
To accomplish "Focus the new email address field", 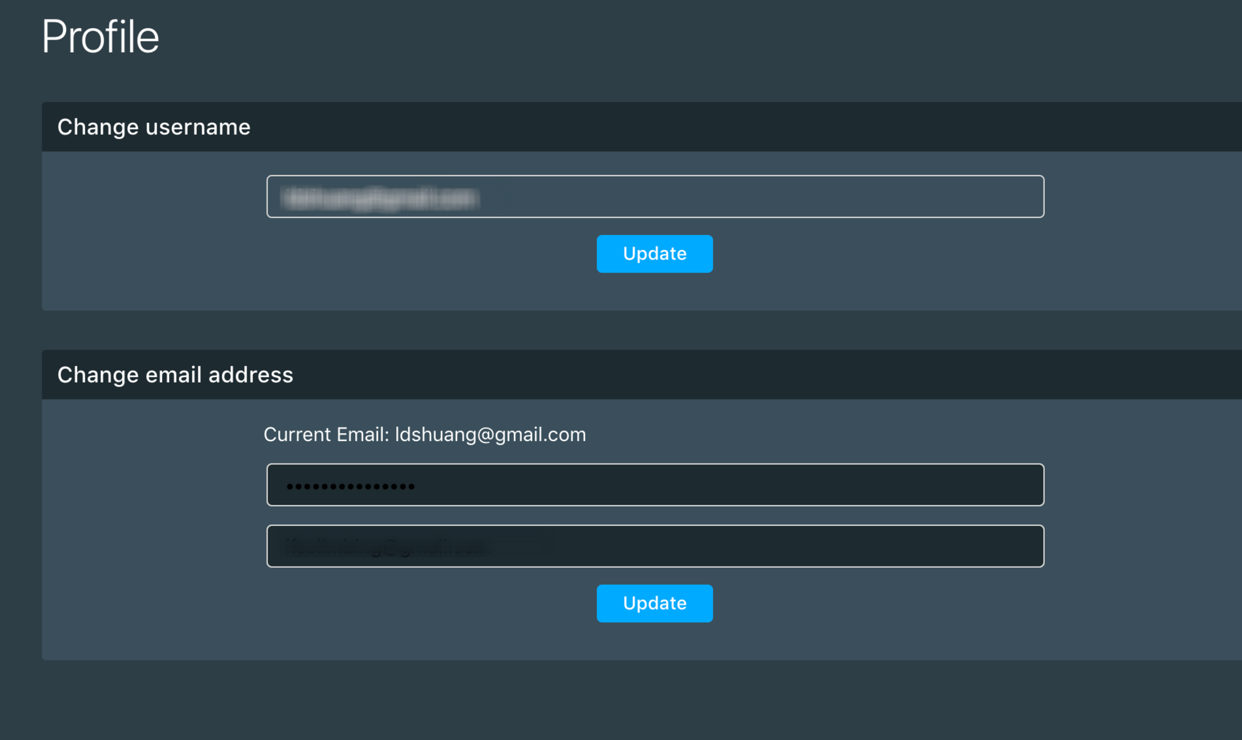I will pos(654,546).
